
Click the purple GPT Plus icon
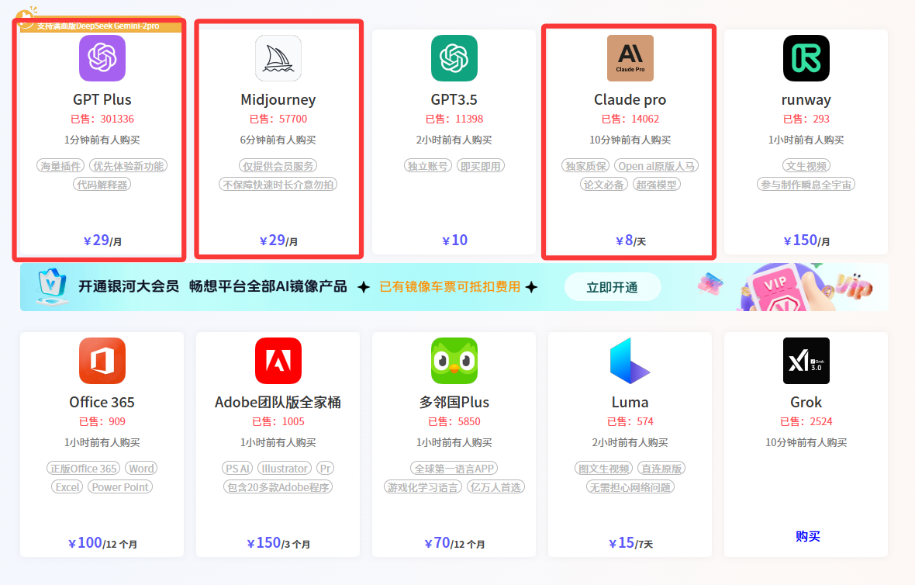pyautogui.click(x=102, y=57)
